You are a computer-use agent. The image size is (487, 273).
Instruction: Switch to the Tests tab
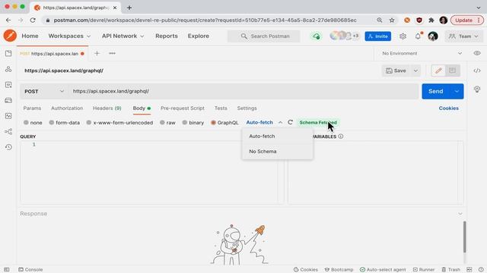221,108
